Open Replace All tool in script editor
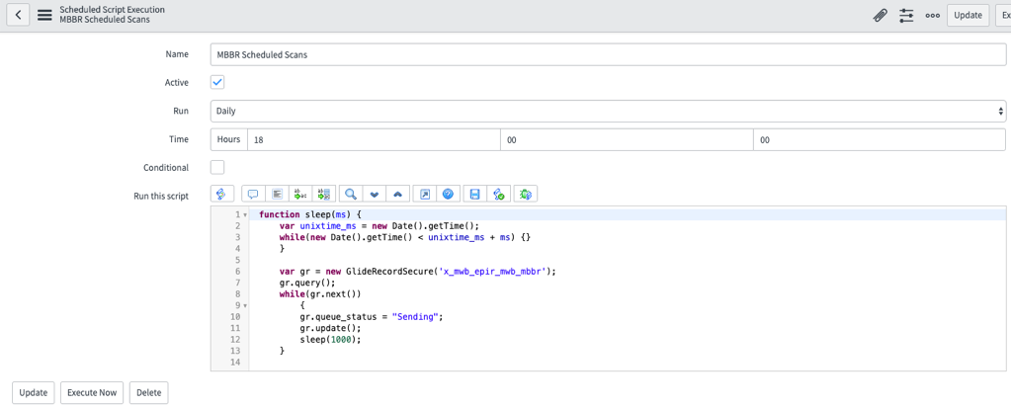 (324, 194)
